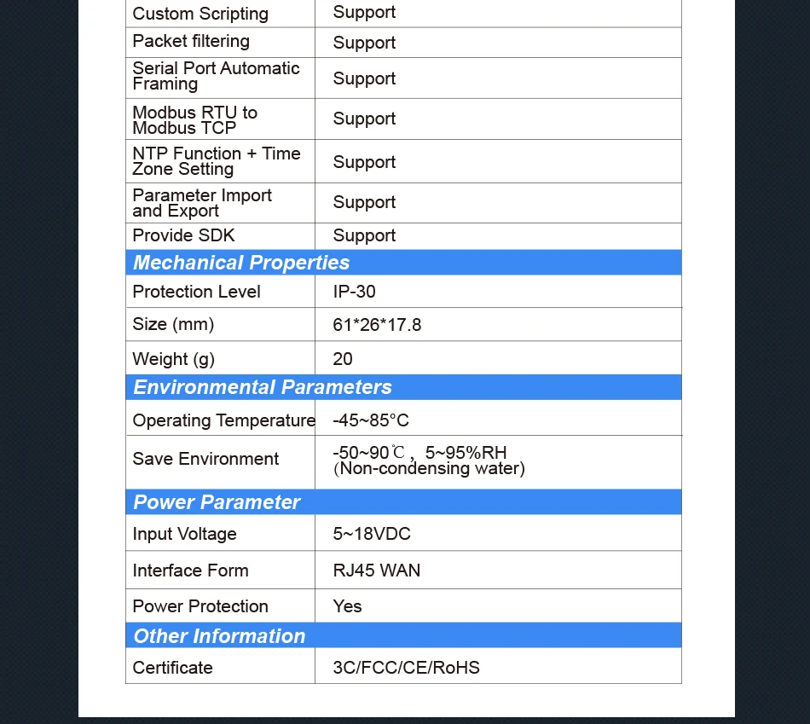Select 'Parameter Import and Export' label
This screenshot has height=724, width=810.
point(202,203)
